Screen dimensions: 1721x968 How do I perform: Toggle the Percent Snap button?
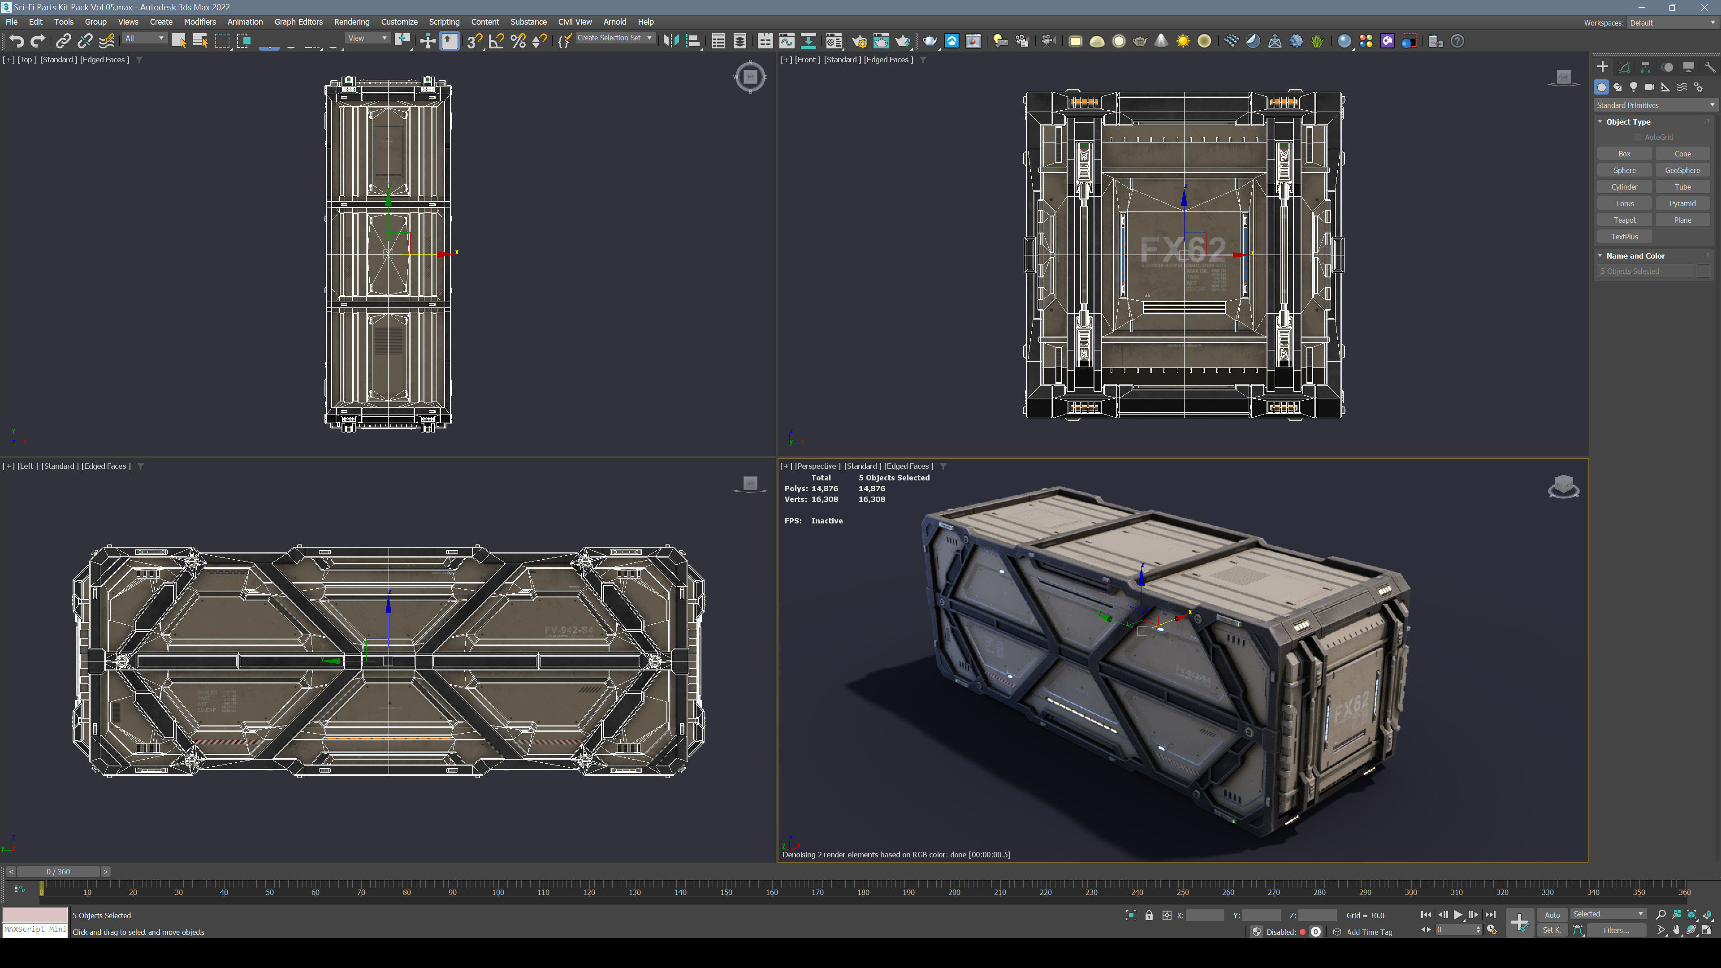pos(518,41)
